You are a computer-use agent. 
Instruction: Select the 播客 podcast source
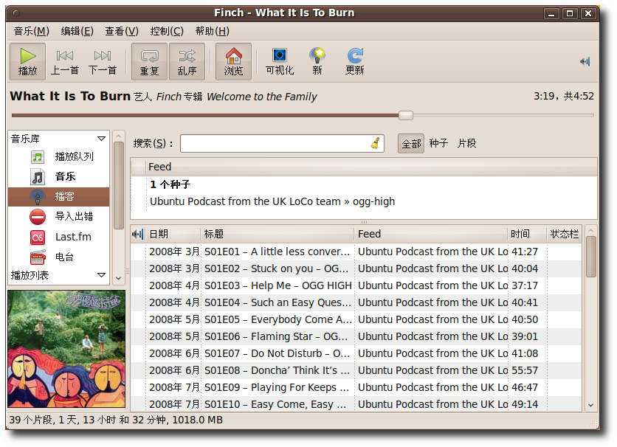[x=58, y=196]
